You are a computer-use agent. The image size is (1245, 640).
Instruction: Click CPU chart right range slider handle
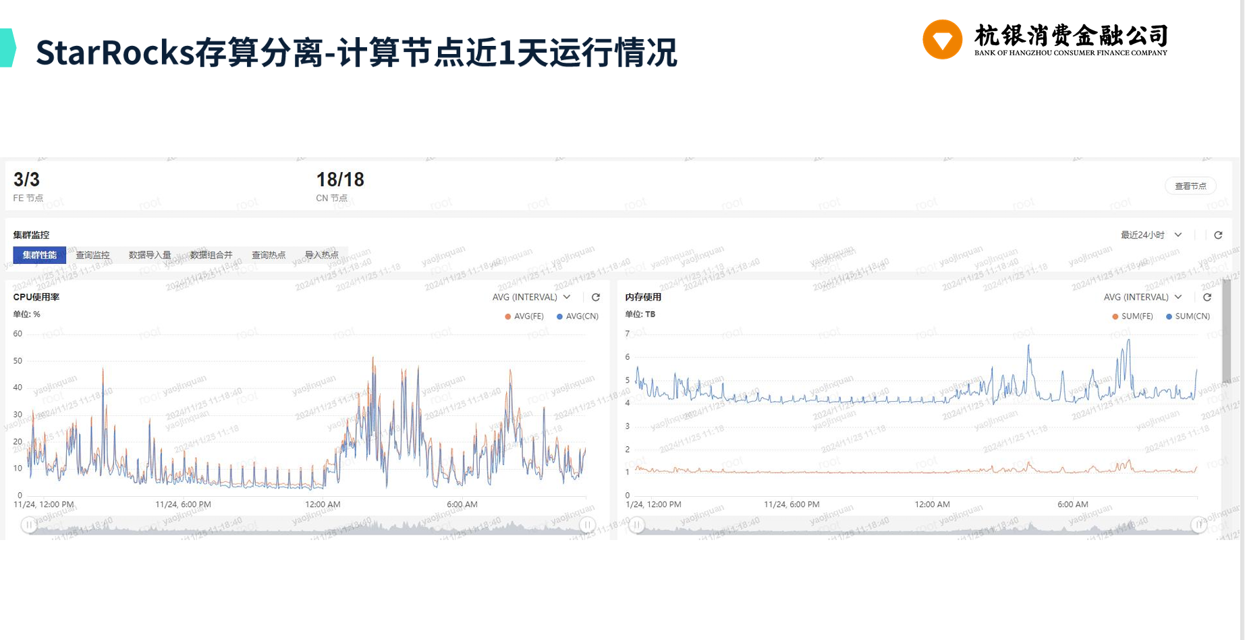point(587,525)
